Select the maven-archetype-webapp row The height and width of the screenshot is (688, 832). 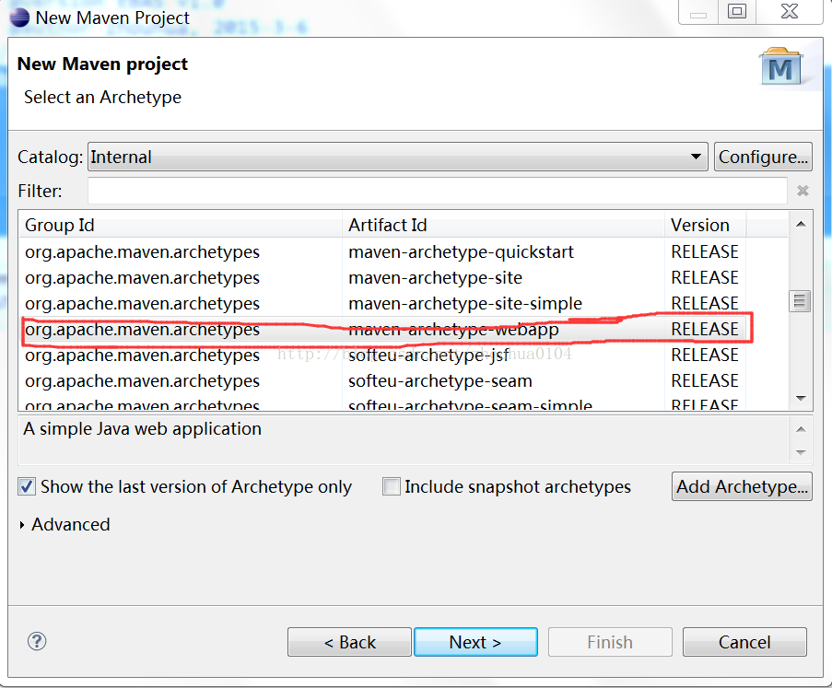coord(404,330)
